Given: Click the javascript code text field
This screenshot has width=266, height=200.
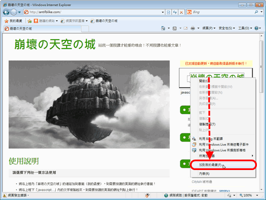Looking at the screenshot, I should pyautogui.click(x=185, y=92).
